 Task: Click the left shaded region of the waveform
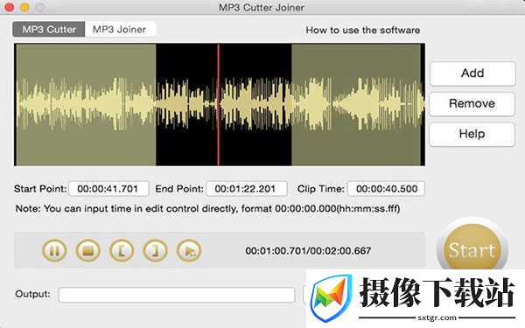click(x=86, y=104)
